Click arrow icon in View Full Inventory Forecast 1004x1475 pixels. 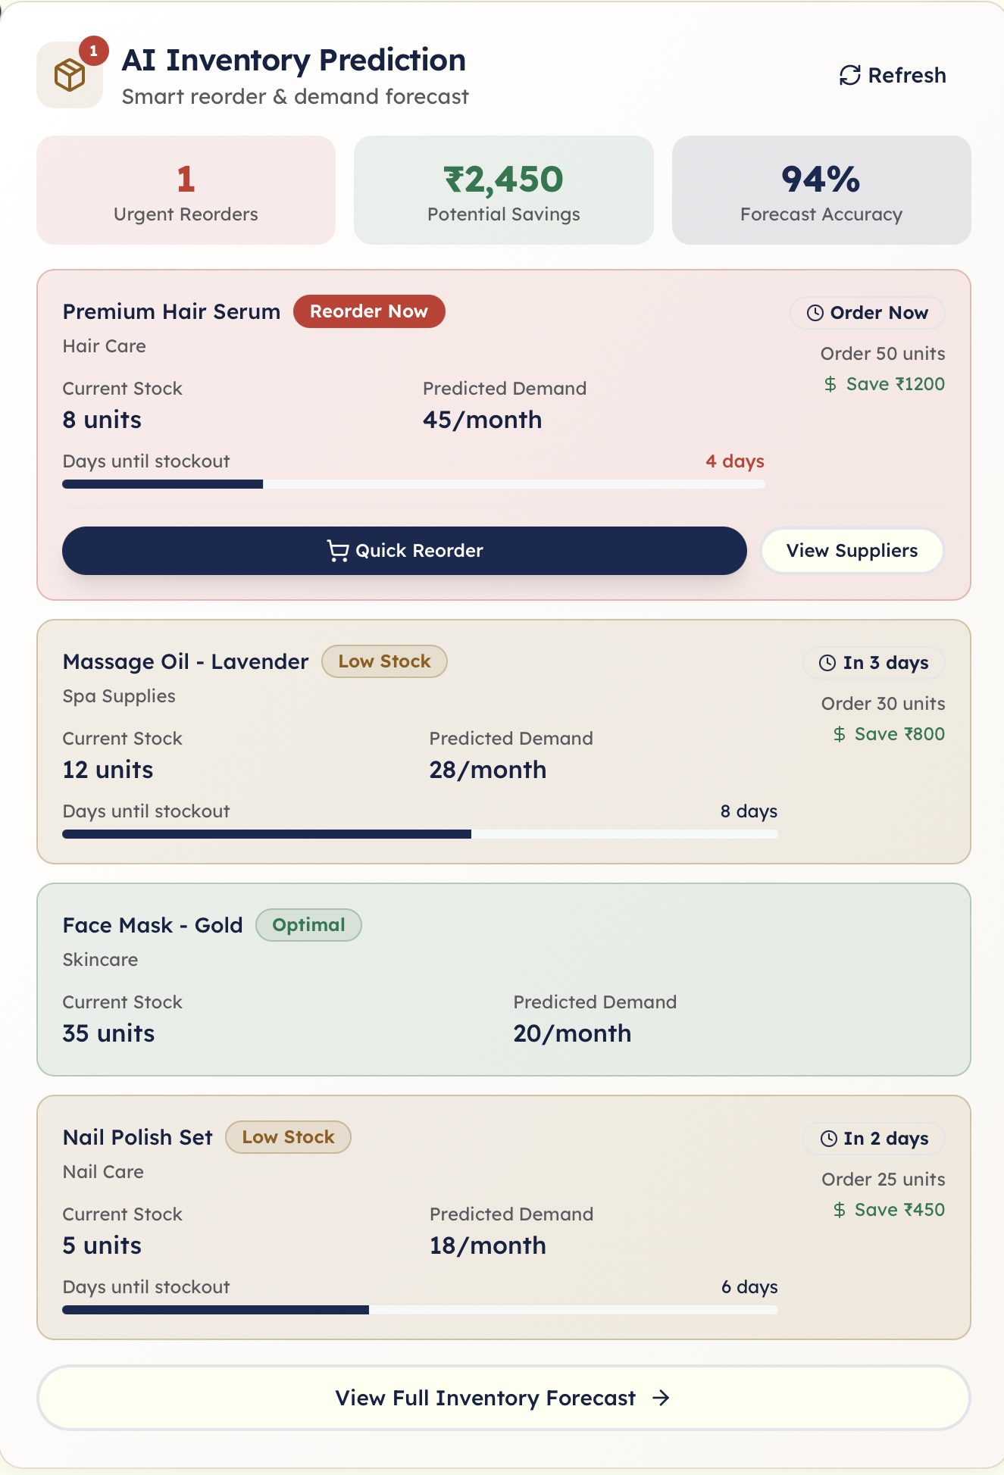pyautogui.click(x=661, y=1398)
